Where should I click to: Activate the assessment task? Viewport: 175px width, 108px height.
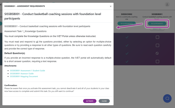click(90, 101)
